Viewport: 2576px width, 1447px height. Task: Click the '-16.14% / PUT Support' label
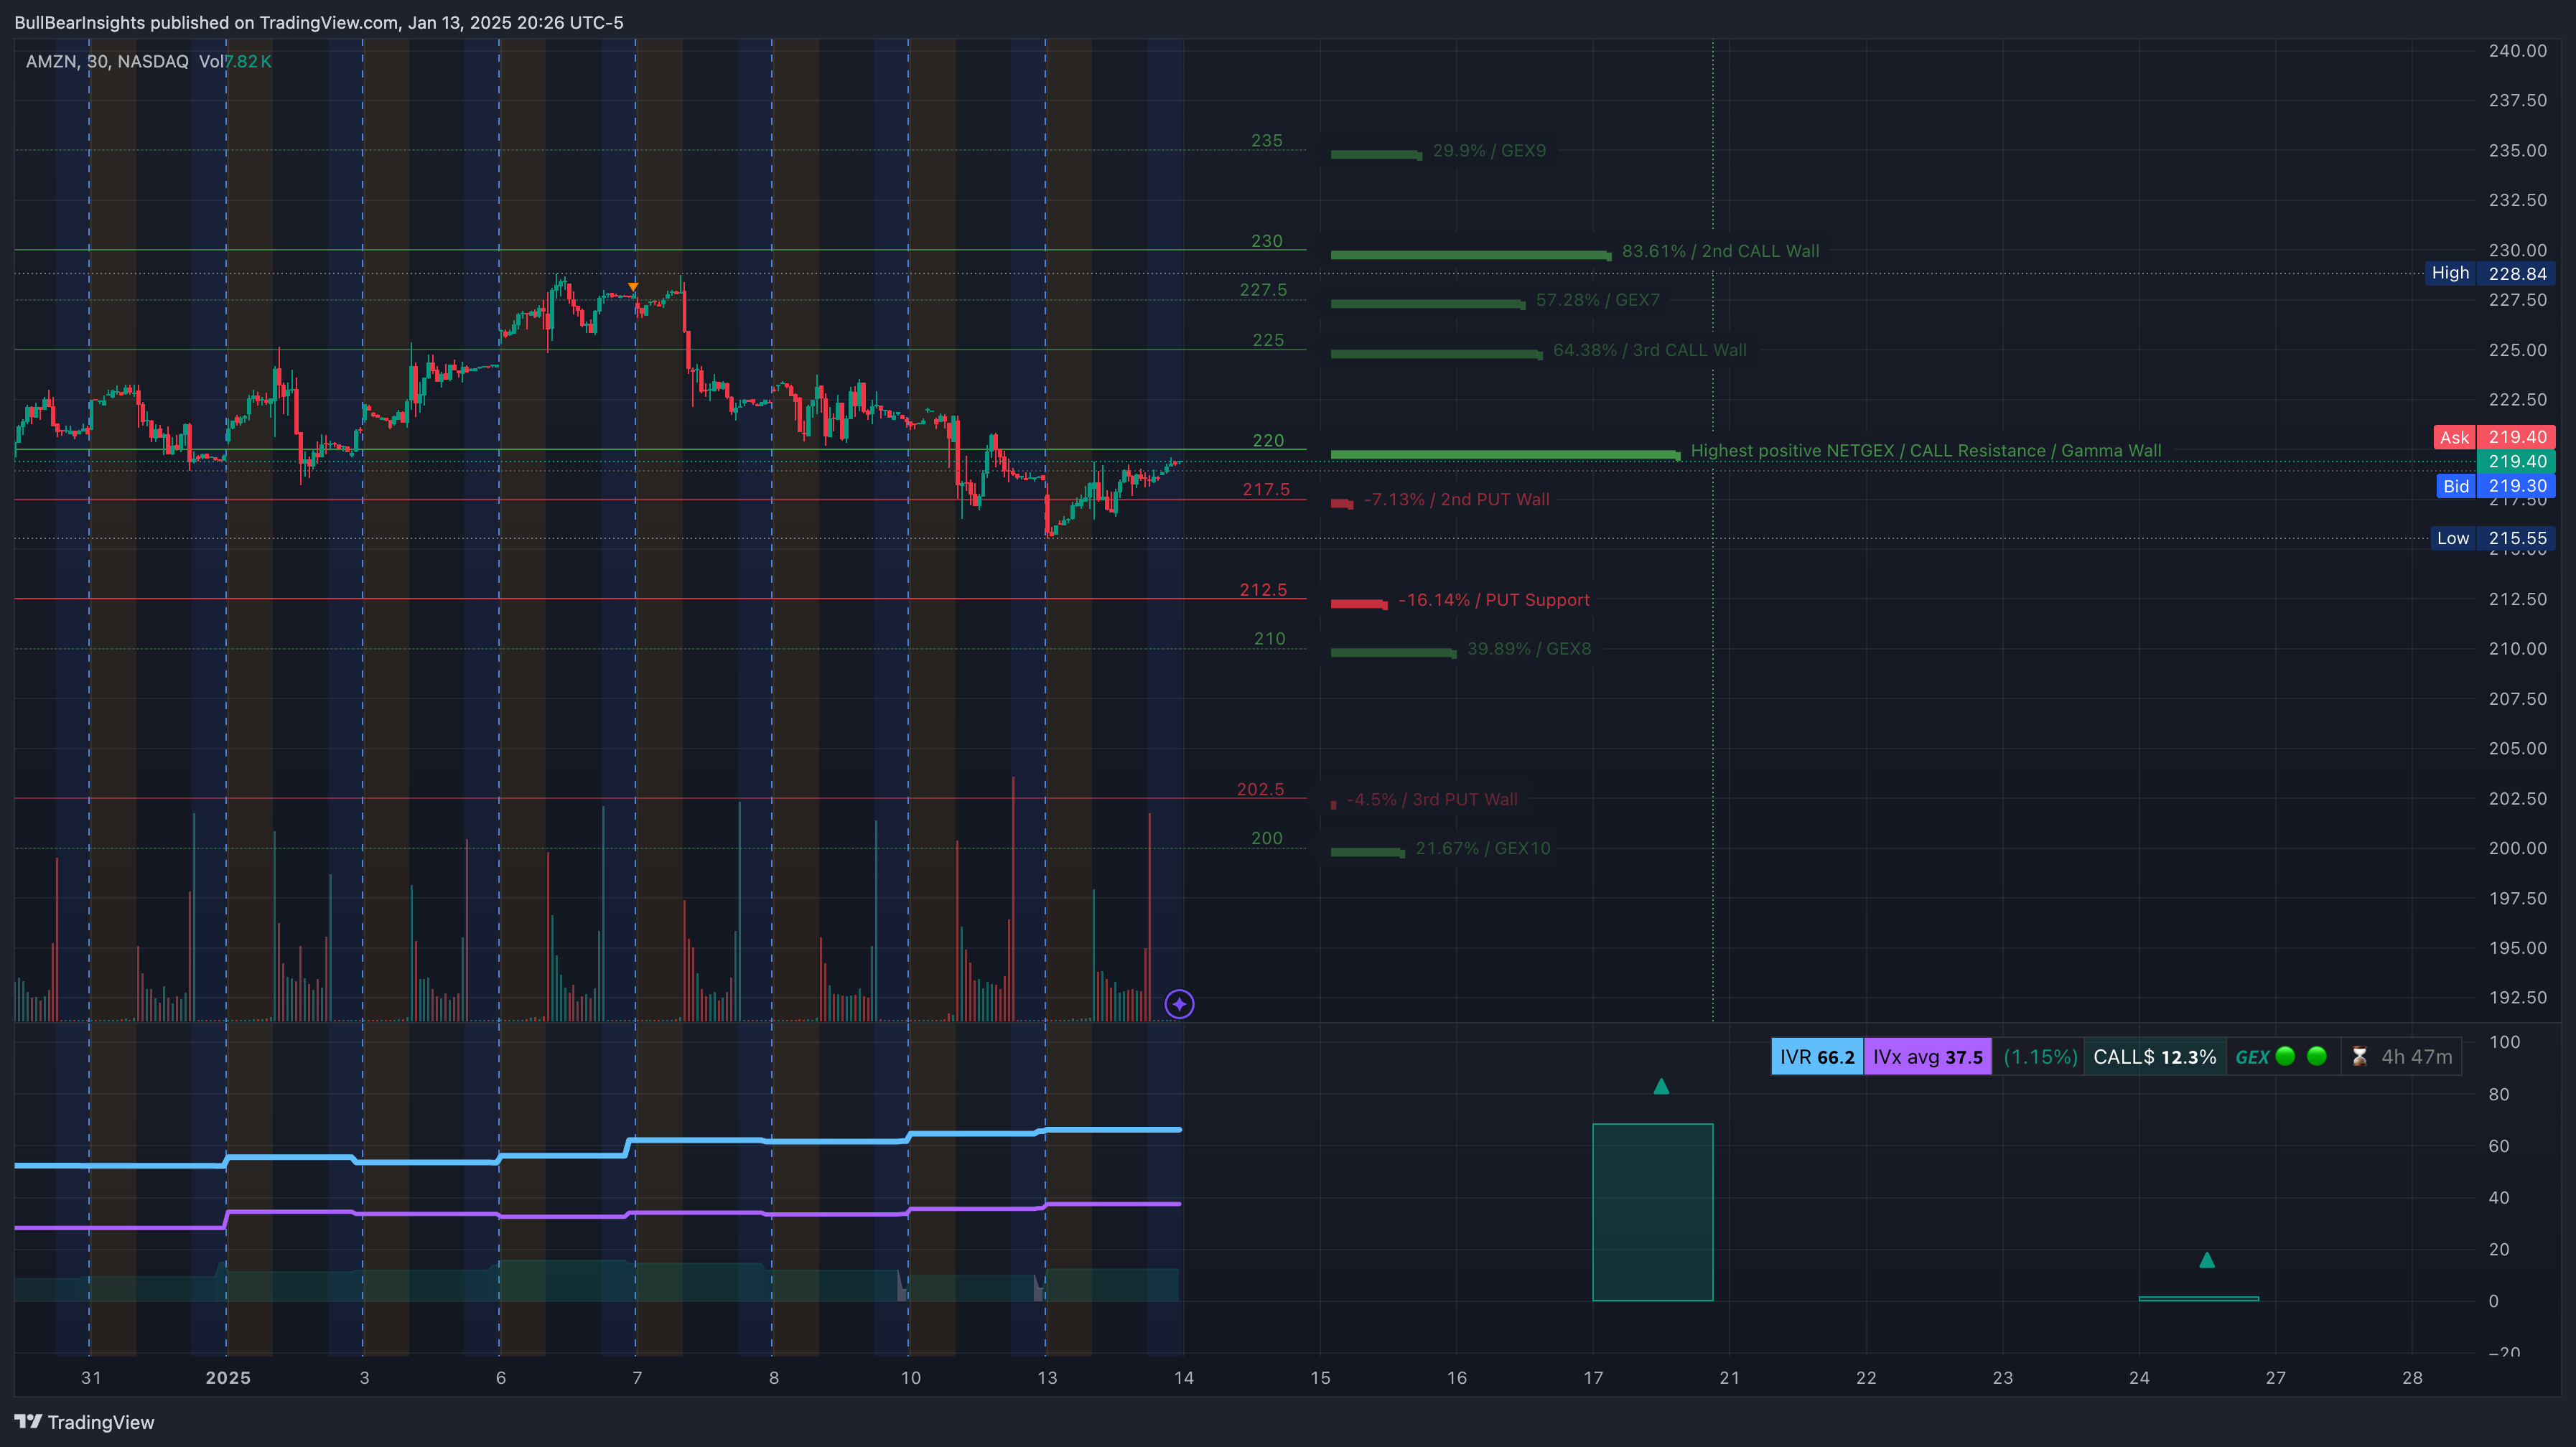[x=1493, y=600]
